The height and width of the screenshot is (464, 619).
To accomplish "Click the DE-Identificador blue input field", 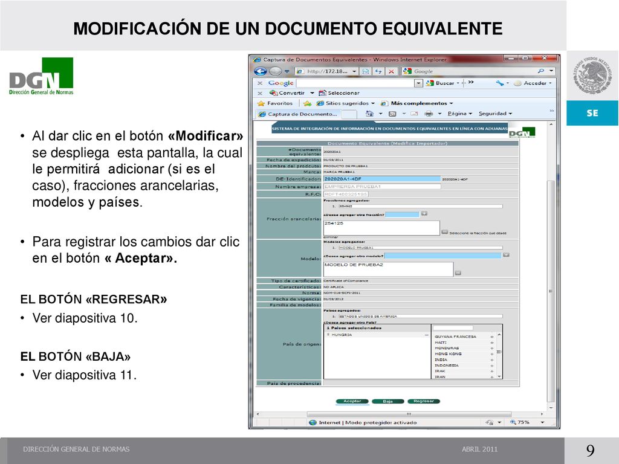I will pyautogui.click(x=382, y=179).
